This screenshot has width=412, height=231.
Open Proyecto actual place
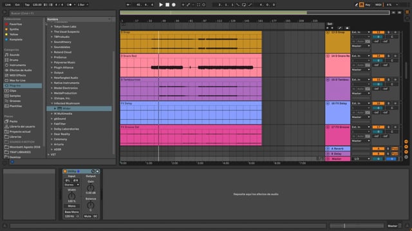click(x=20, y=132)
